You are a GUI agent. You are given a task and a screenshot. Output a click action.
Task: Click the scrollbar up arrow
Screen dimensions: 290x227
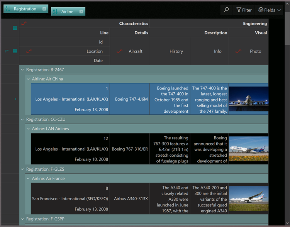pyautogui.click(x=287, y=4)
